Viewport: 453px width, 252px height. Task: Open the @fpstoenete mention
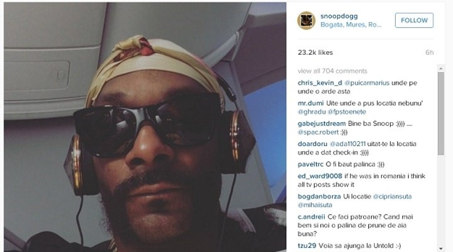tap(347, 112)
